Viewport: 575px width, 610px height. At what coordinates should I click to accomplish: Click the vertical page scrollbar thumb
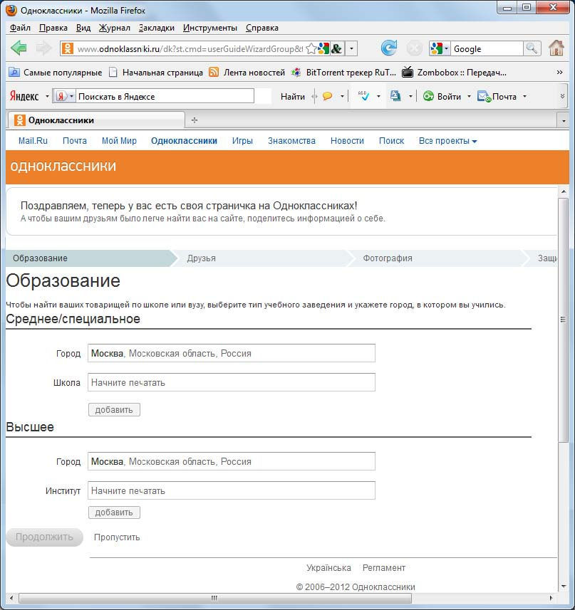point(563,320)
